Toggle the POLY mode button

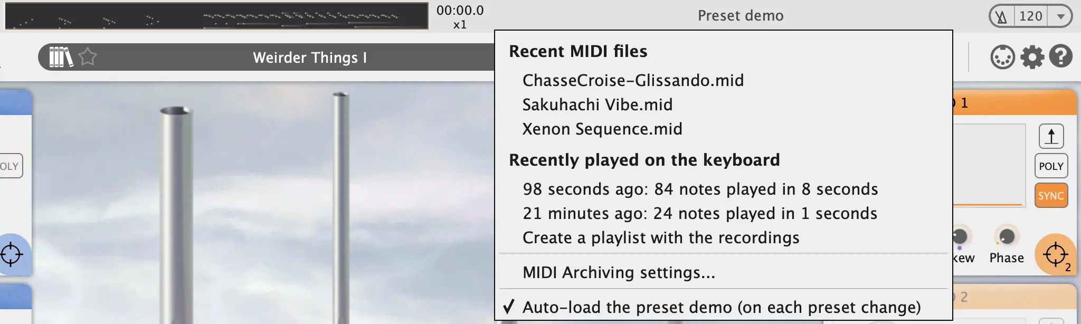1051,166
